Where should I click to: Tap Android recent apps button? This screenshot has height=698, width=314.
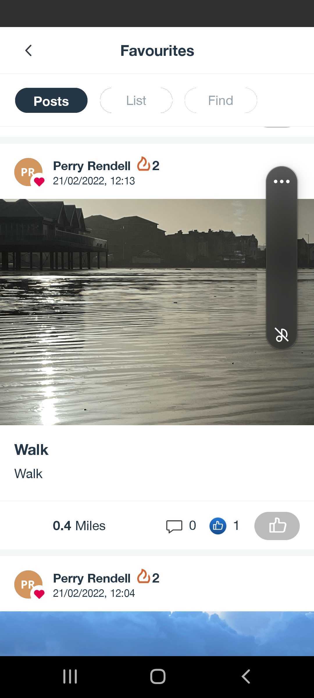pyautogui.click(x=70, y=676)
